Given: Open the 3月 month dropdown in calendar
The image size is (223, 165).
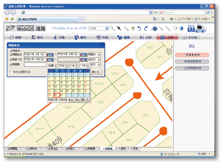Looking at the screenshot, I should pyautogui.click(x=85, y=66).
